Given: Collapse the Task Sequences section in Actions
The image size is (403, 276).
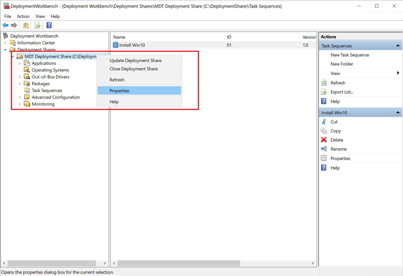Looking at the screenshot, I should pos(398,46).
